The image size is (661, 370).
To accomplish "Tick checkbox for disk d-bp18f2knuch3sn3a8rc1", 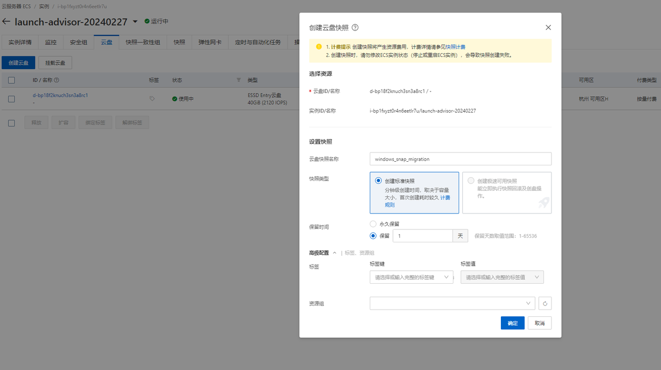I will click(11, 99).
